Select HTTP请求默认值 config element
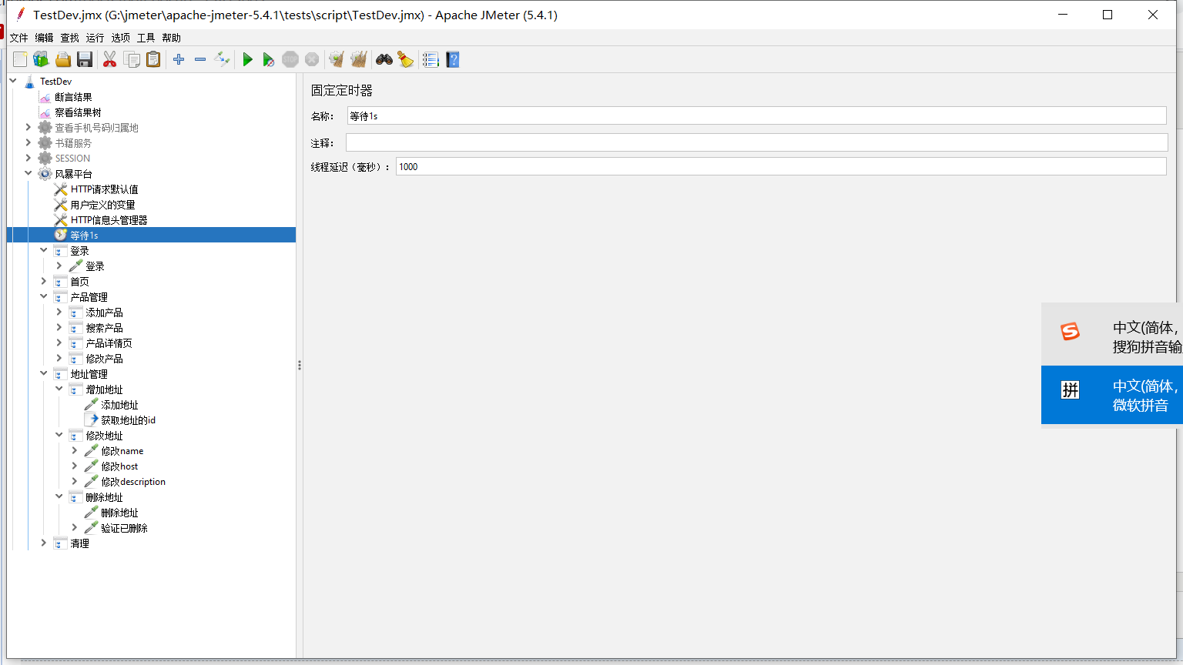1183x665 pixels. point(104,189)
